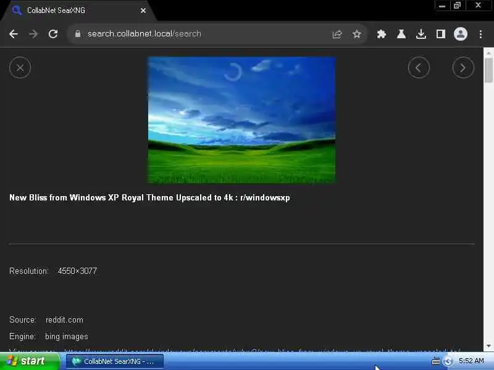Minimize the browser window
This screenshot has width=494, height=370.
point(442,6)
